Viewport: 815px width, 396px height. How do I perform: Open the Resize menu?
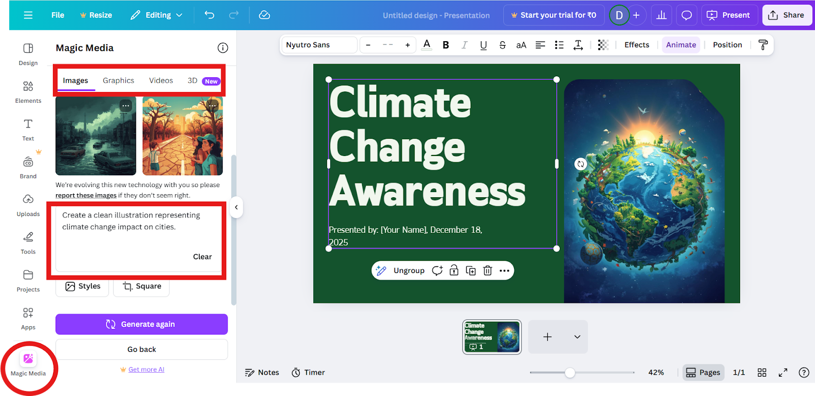pyautogui.click(x=96, y=15)
